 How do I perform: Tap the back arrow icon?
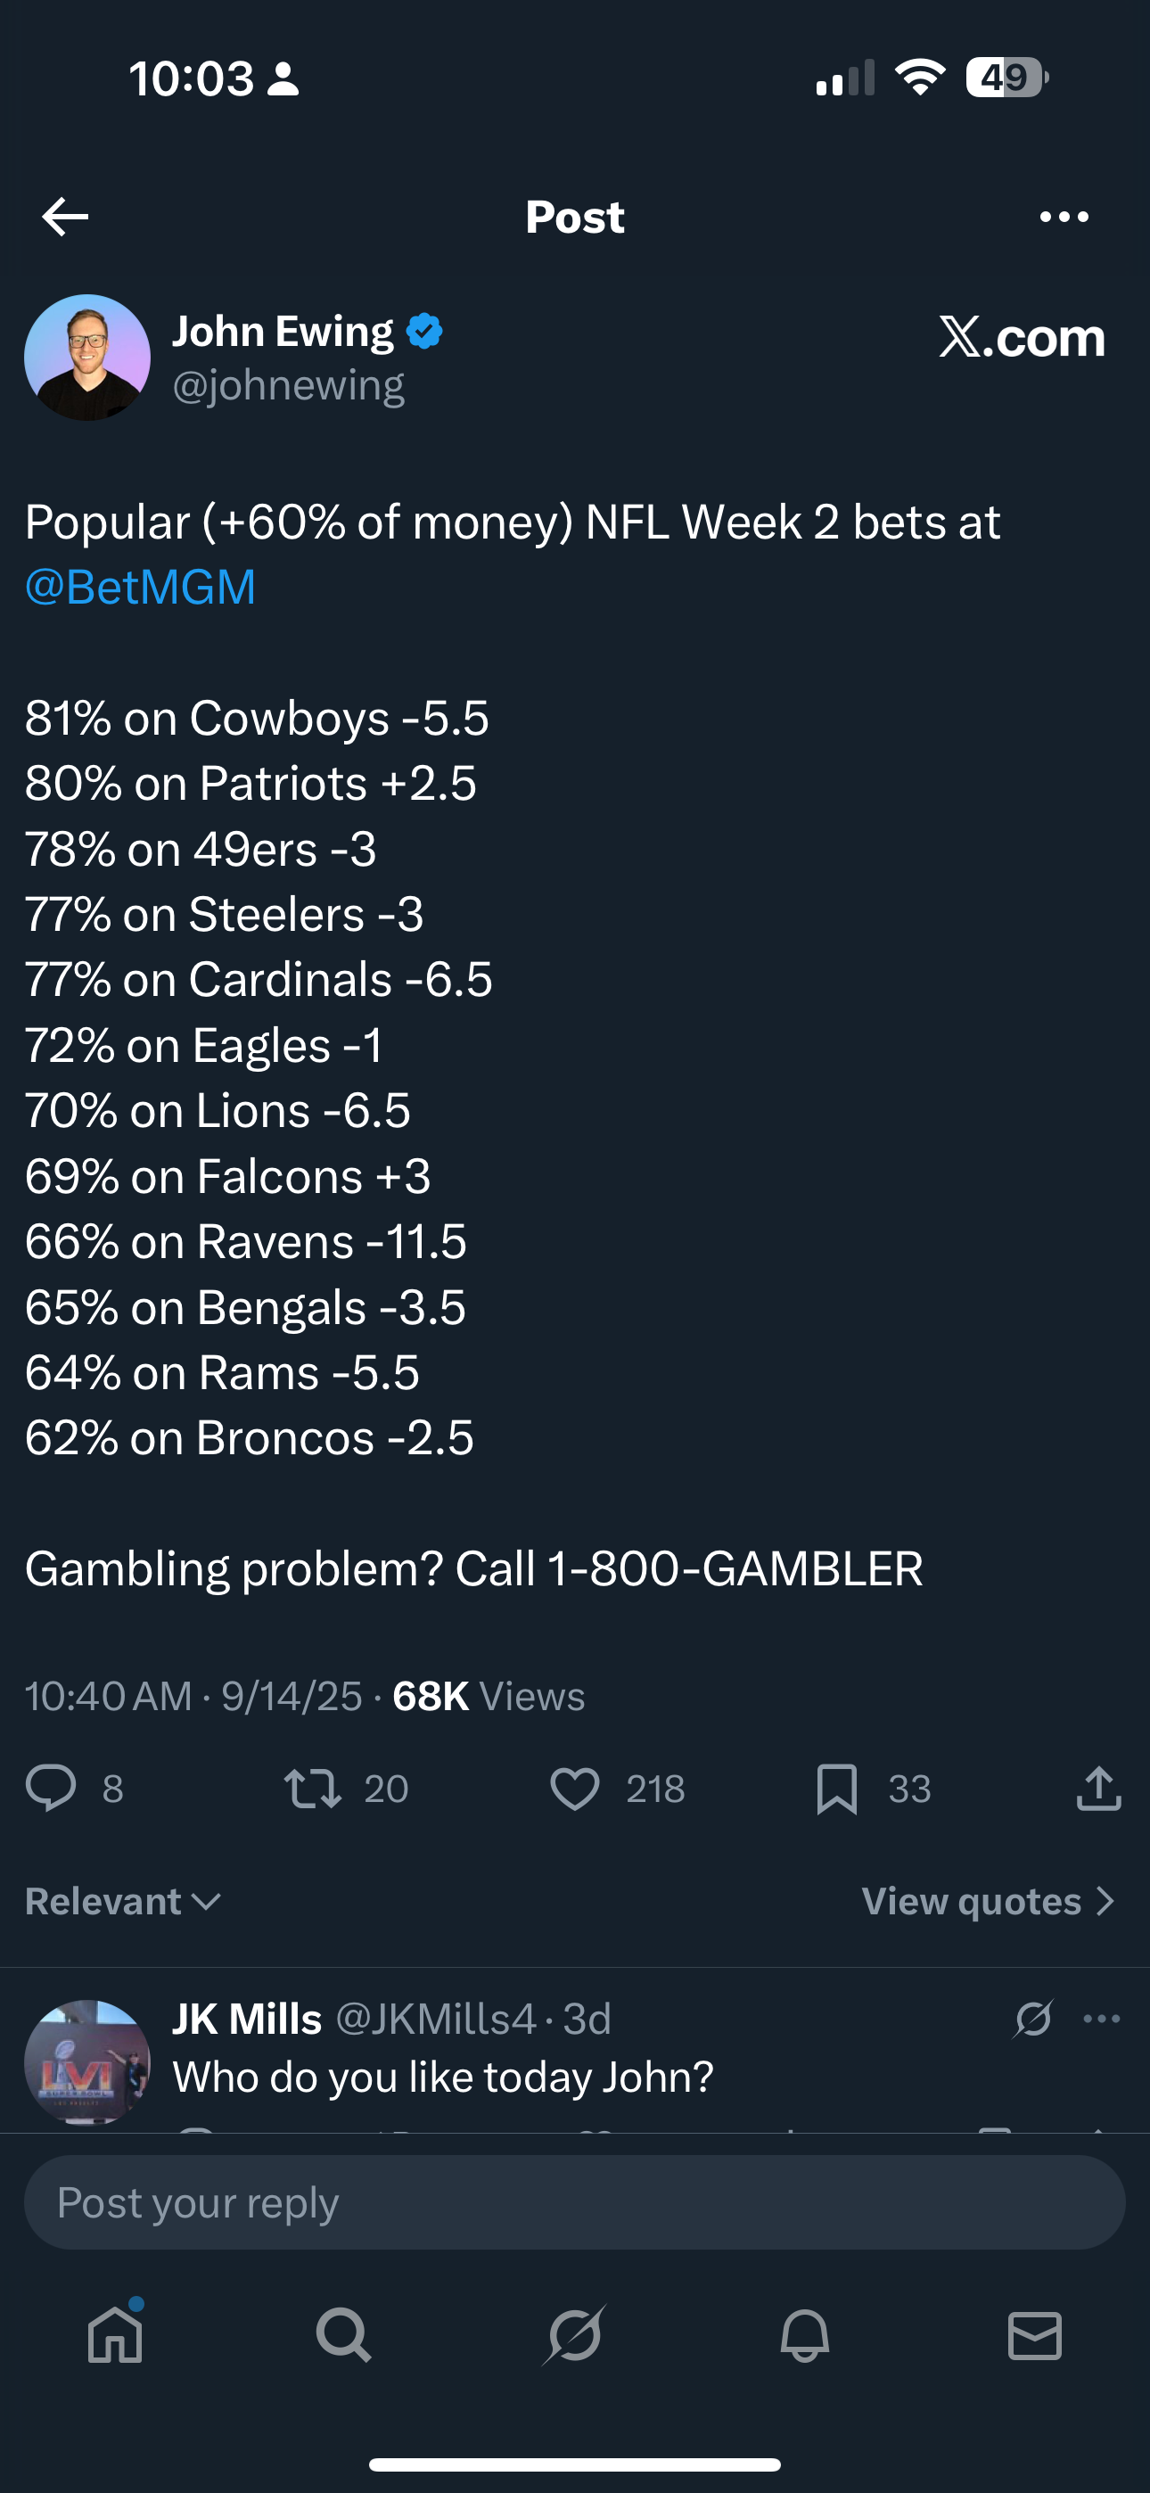[x=66, y=217]
